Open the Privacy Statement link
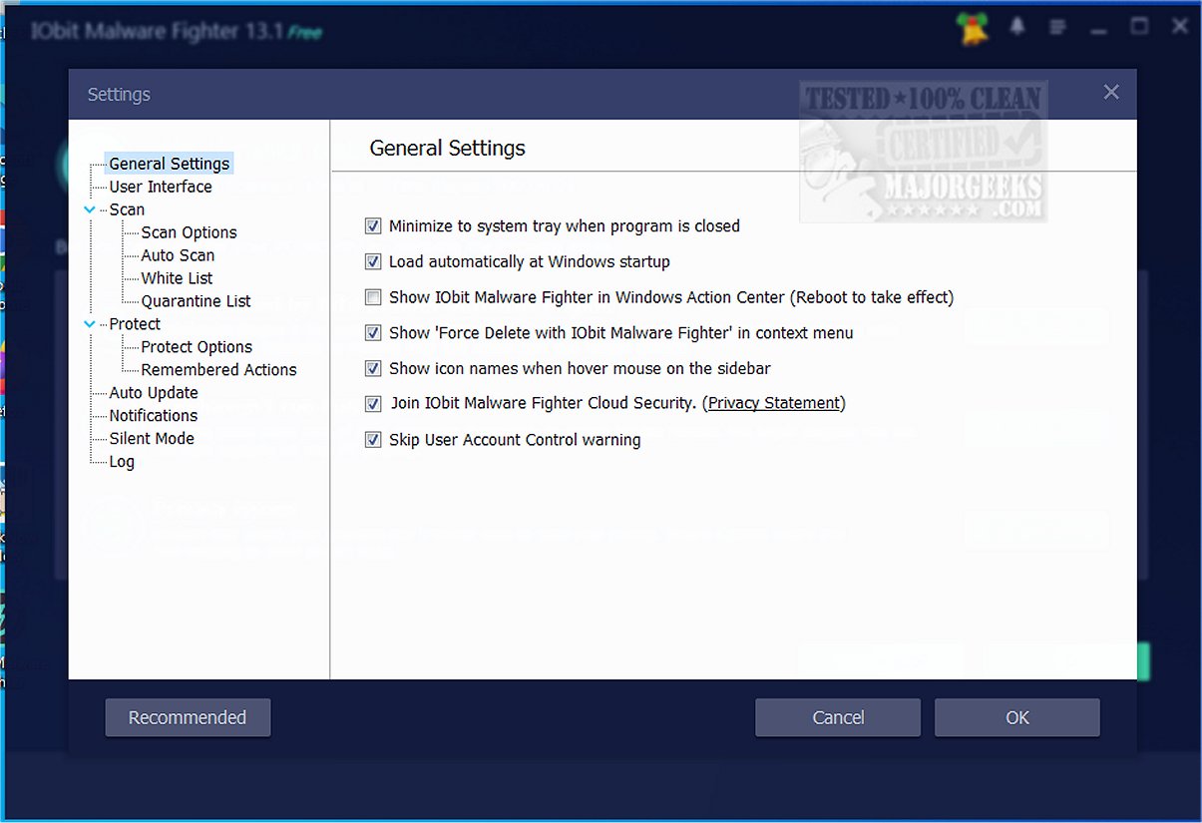The image size is (1202, 823). coord(774,403)
